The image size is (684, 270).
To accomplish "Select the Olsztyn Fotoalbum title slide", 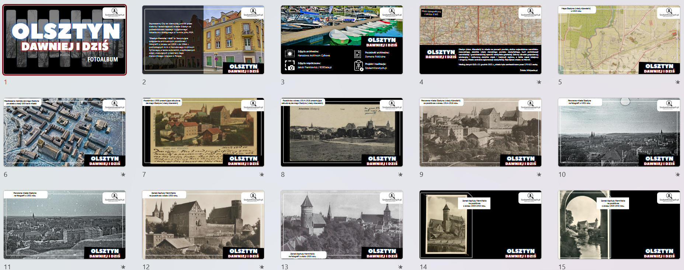I will point(65,40).
